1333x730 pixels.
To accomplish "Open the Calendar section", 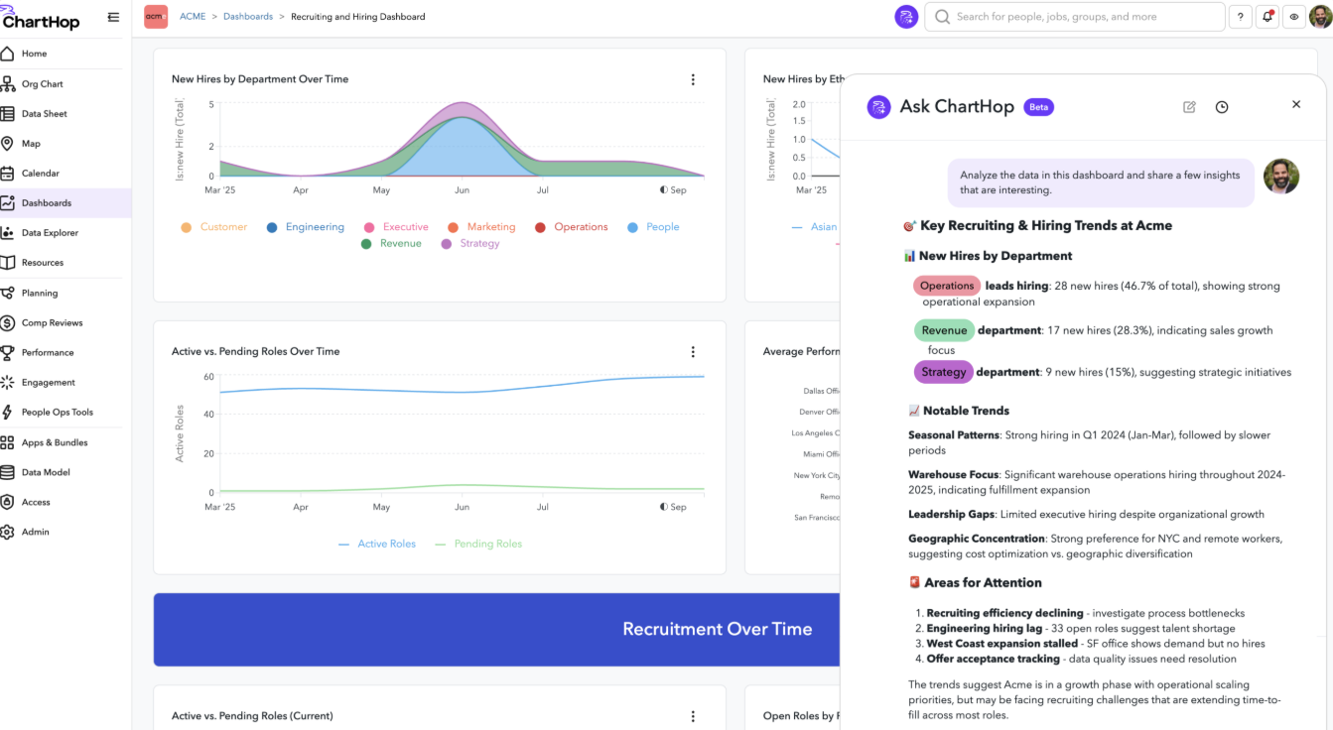I will click(x=41, y=173).
